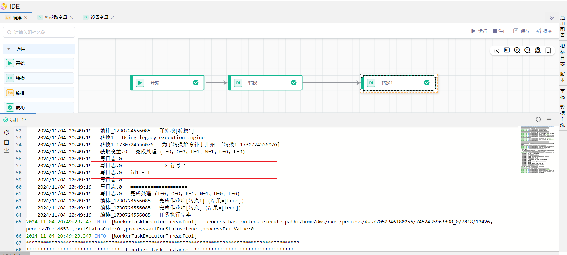Viewport: 567px width, 255px height.
Task: Focus the component name search field
Action: (39, 33)
